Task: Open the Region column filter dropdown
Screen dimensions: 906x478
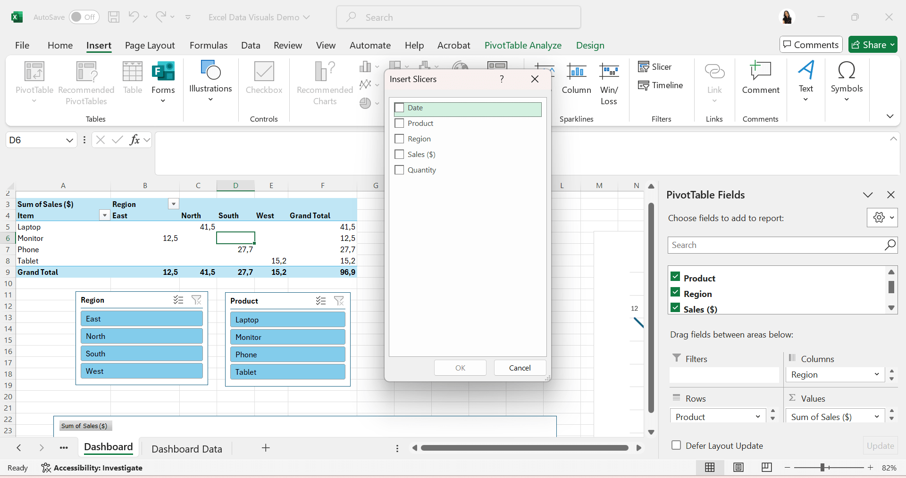Action: pyautogui.click(x=174, y=204)
